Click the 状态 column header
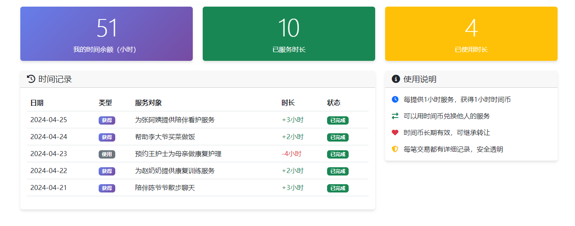 [334, 103]
